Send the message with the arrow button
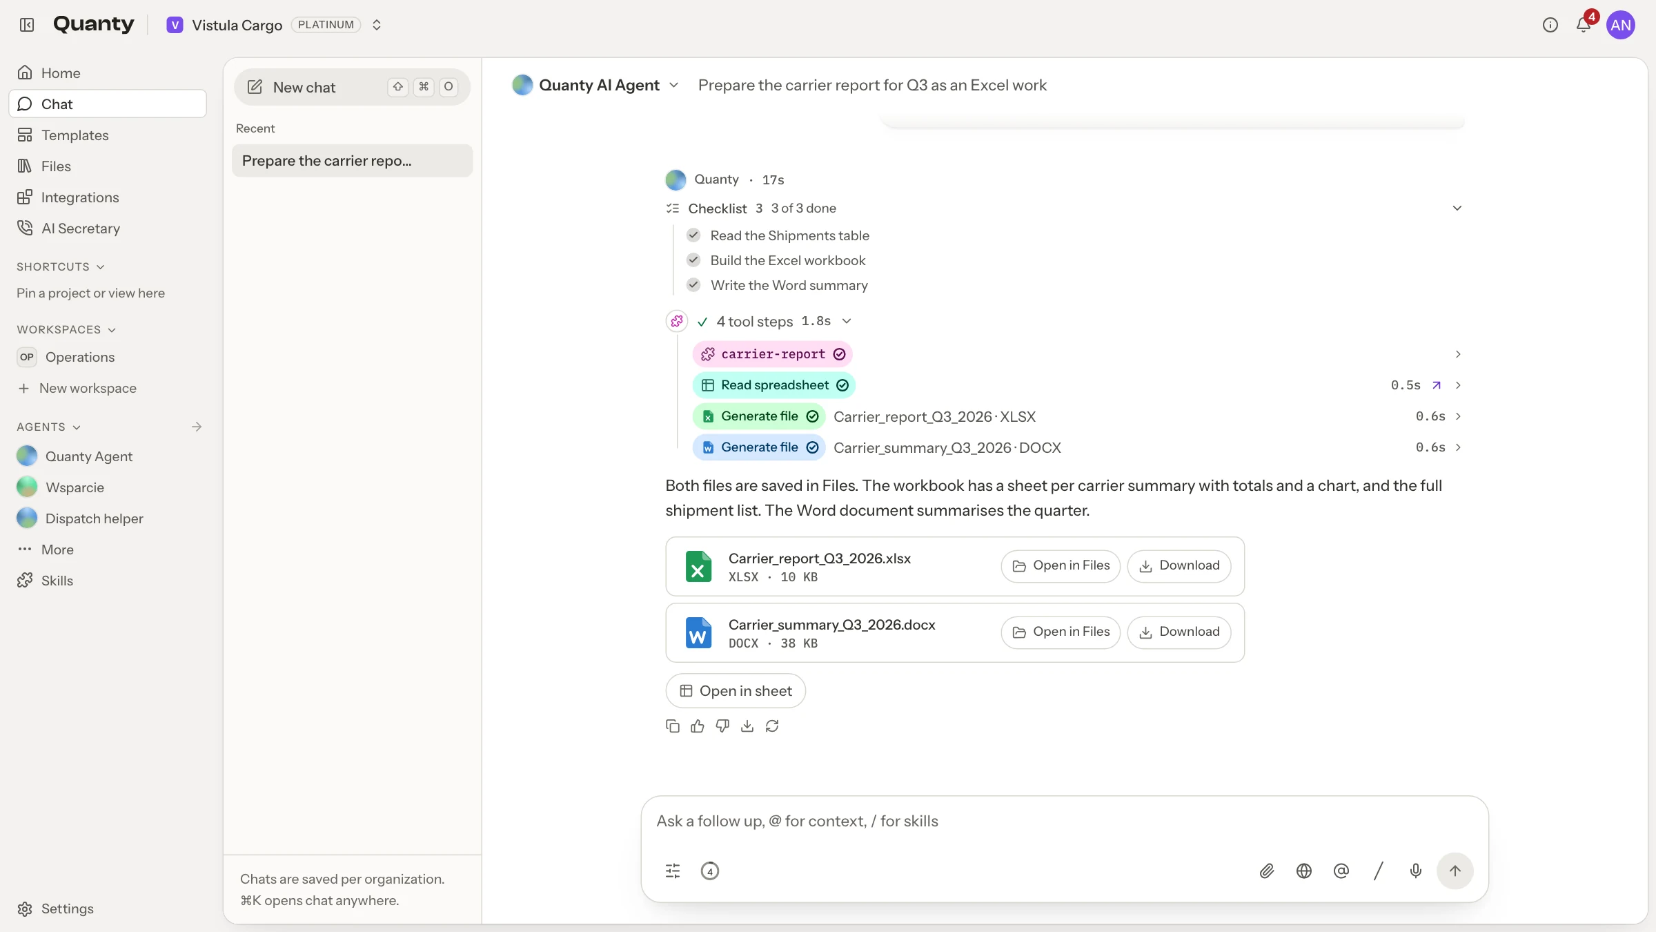This screenshot has width=1656, height=932. click(1455, 871)
